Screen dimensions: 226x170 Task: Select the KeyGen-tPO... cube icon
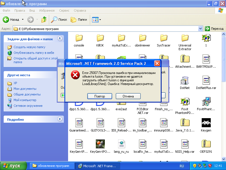point(100,144)
